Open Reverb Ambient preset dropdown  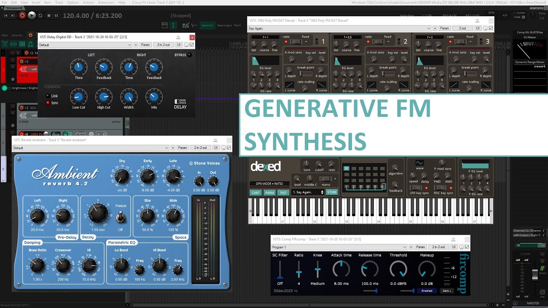pyautogui.click(x=91, y=148)
